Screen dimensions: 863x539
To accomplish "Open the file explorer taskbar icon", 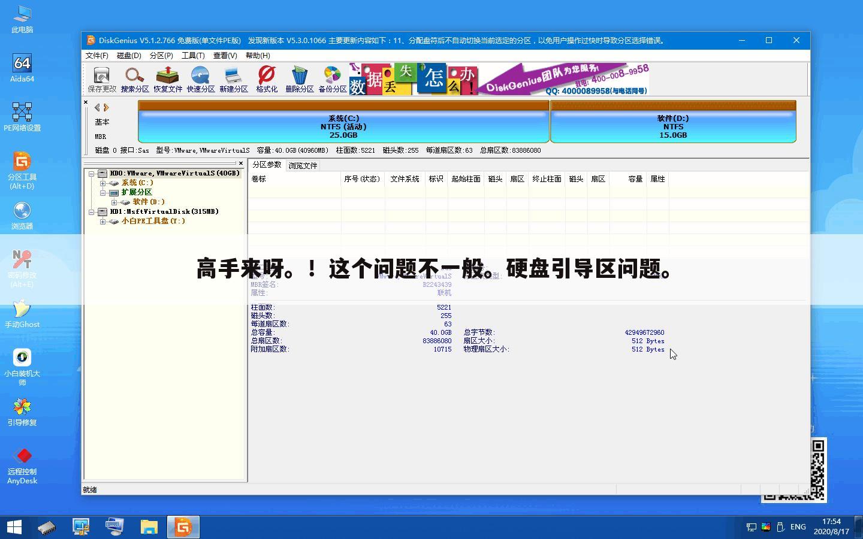I will click(149, 527).
